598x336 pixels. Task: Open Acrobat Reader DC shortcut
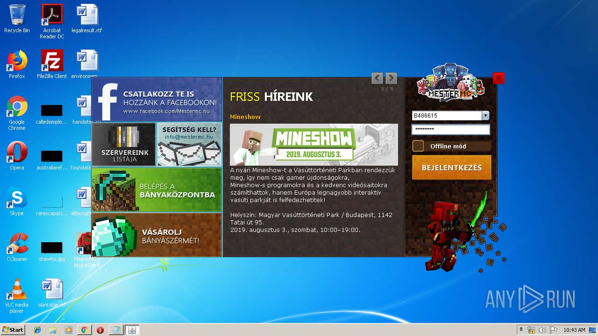point(52,21)
